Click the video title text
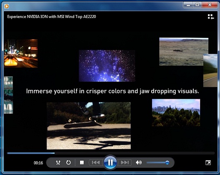 [52, 17]
